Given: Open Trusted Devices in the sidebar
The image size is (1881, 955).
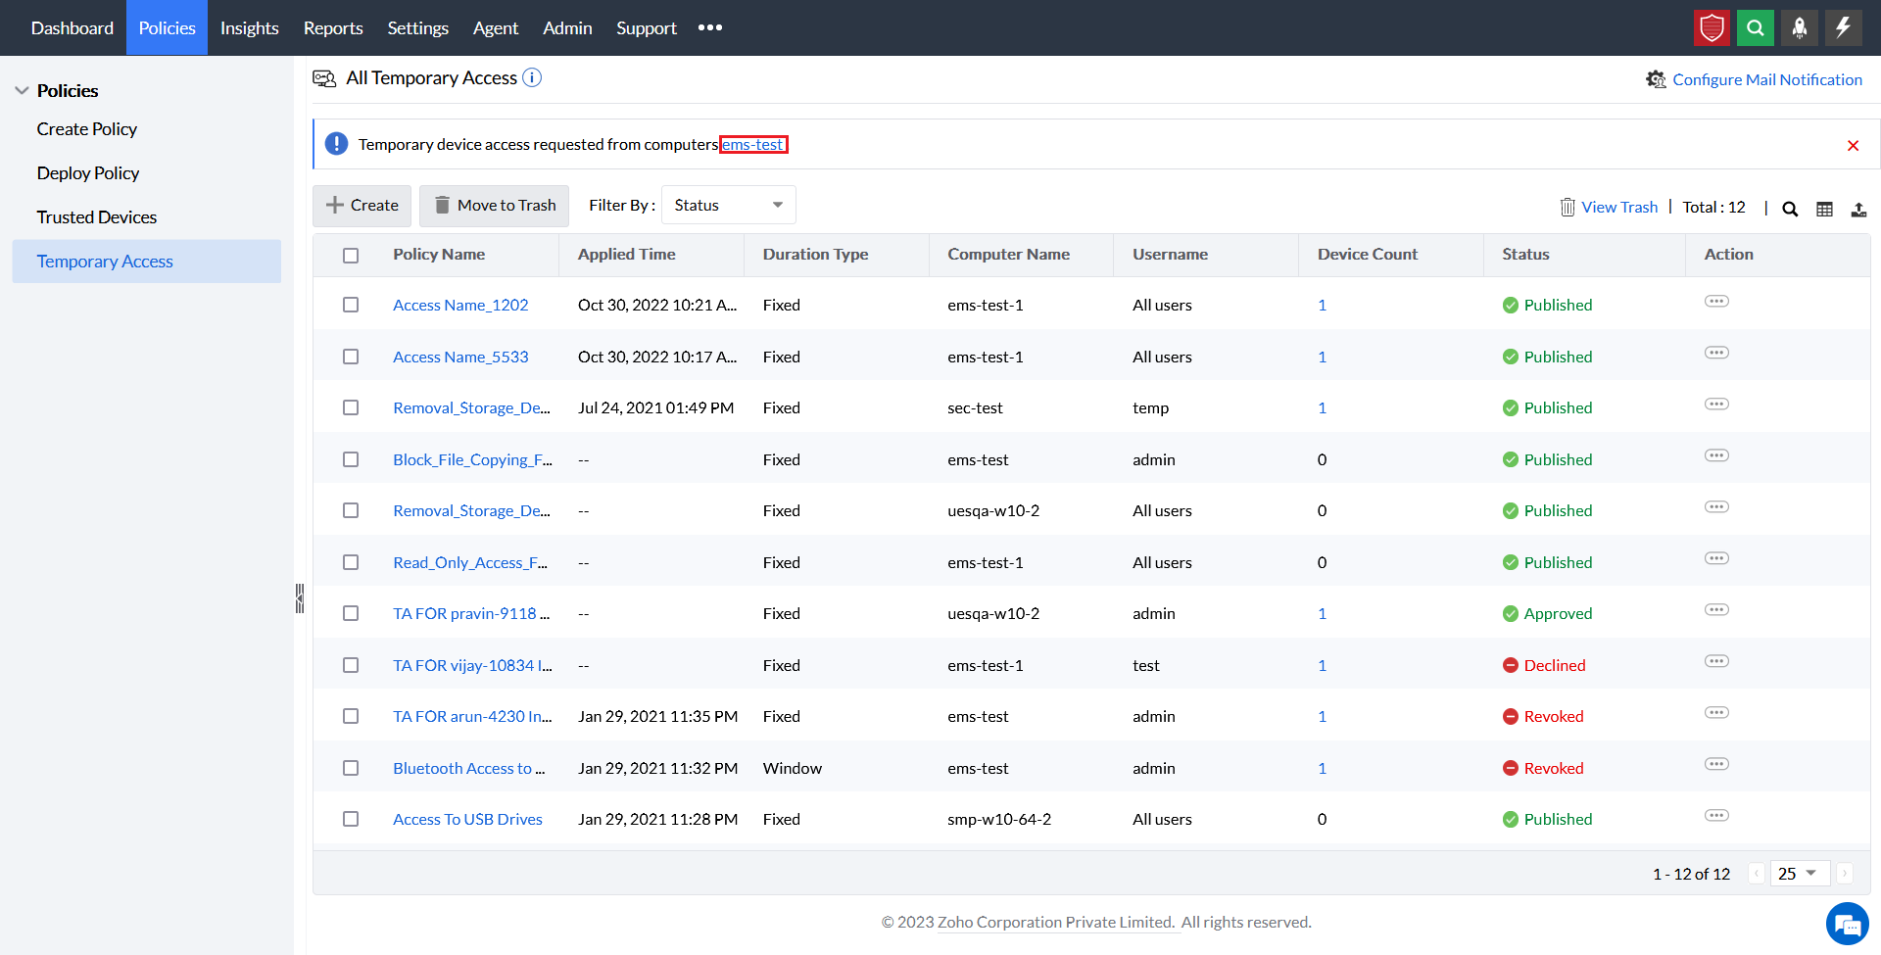Looking at the screenshot, I should pos(97,217).
